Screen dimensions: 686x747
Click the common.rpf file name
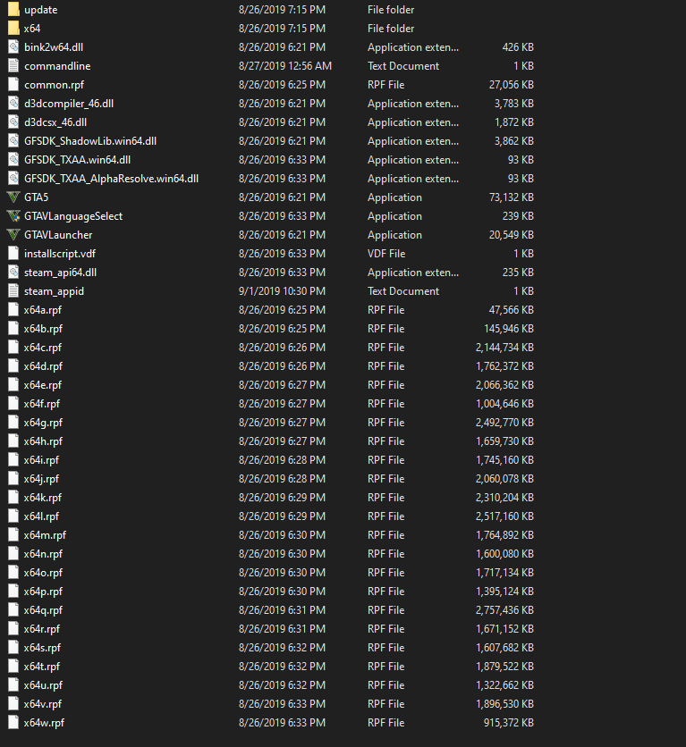[54, 85]
